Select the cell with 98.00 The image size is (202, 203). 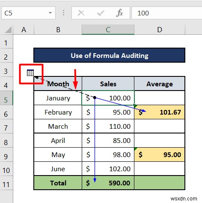click(x=108, y=155)
